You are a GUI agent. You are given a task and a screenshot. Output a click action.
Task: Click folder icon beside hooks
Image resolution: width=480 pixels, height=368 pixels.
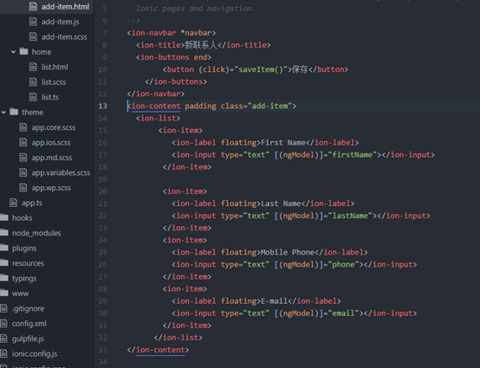click(x=4, y=217)
